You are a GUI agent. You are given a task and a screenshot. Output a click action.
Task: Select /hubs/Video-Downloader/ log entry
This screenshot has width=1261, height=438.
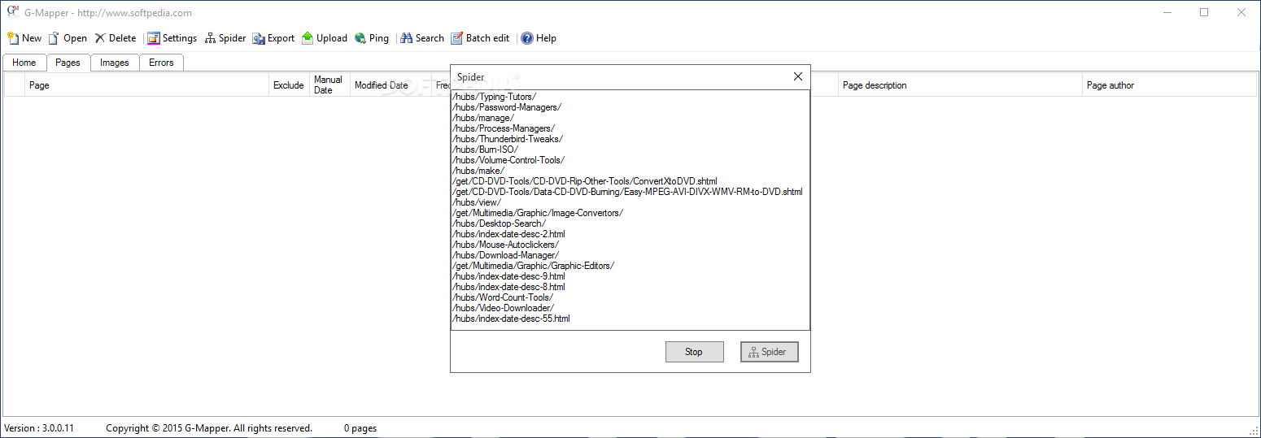[x=503, y=308]
